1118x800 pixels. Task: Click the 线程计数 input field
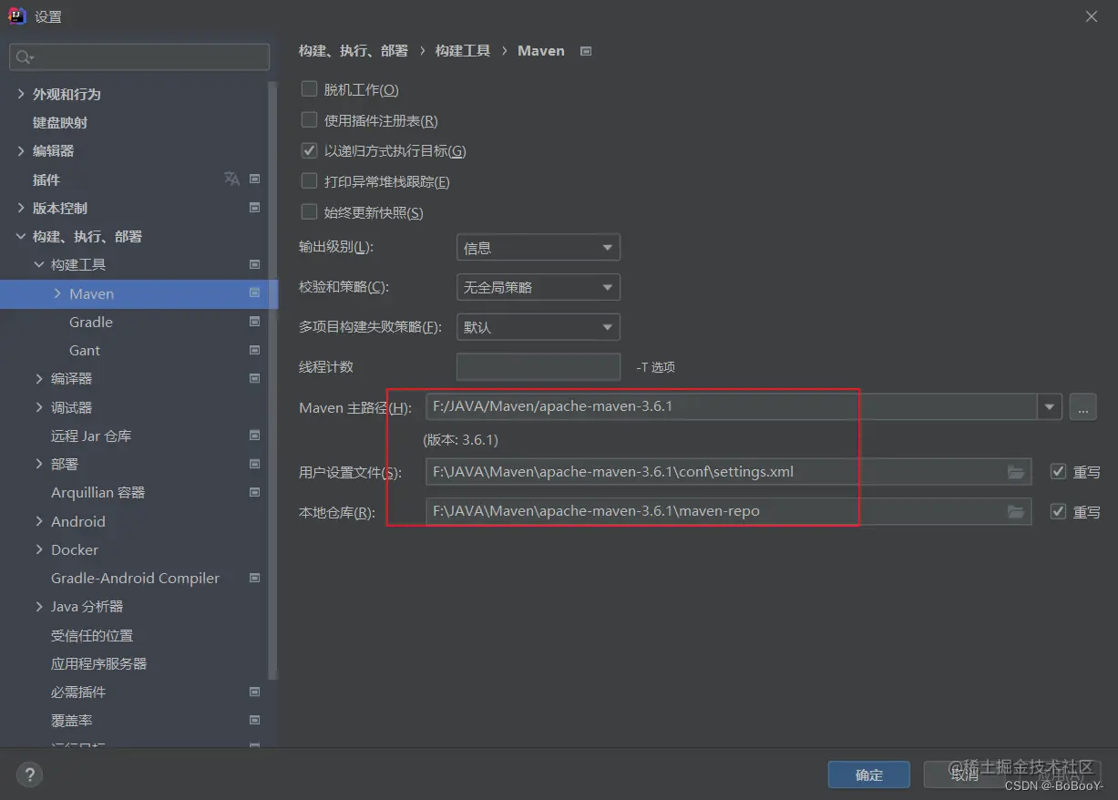pyautogui.click(x=538, y=366)
